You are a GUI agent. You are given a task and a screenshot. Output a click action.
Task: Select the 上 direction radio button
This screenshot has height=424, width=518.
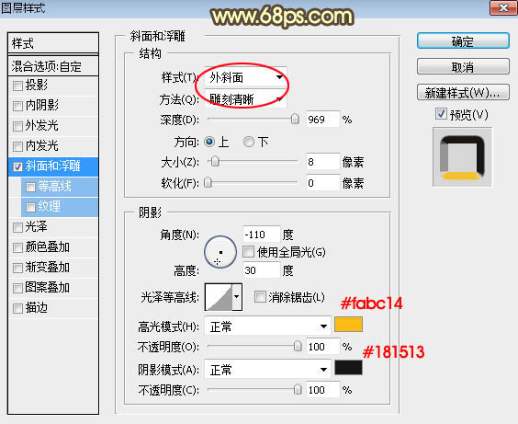click(x=209, y=142)
